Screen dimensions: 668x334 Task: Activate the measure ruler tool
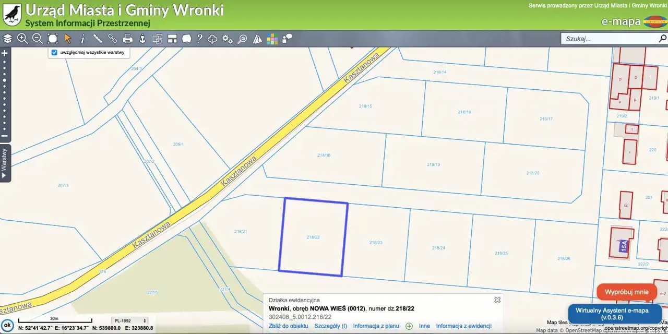(x=97, y=39)
